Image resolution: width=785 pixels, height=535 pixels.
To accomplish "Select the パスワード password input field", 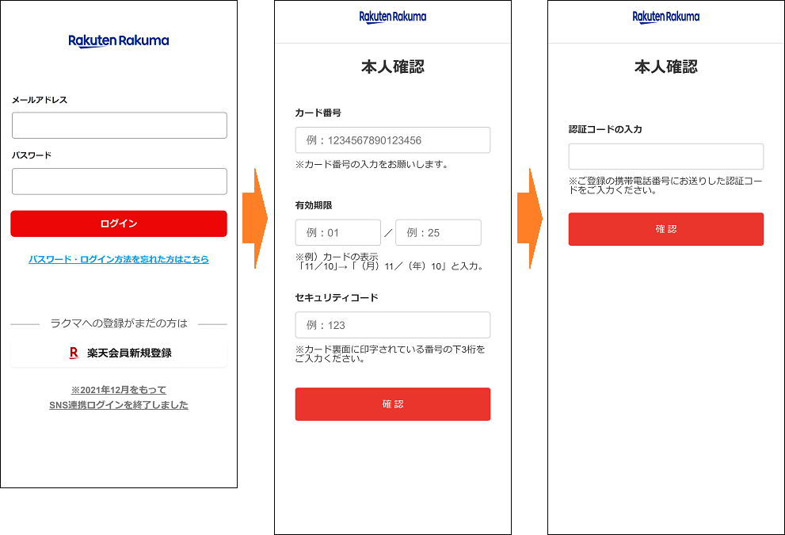I will (x=118, y=182).
